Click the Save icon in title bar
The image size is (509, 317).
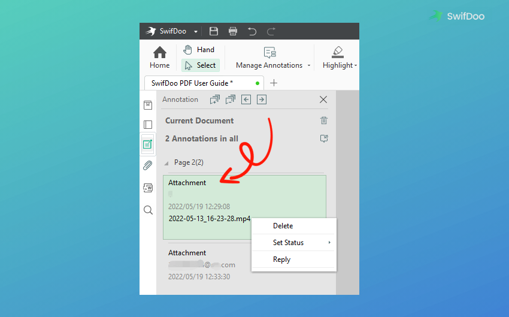coord(214,31)
